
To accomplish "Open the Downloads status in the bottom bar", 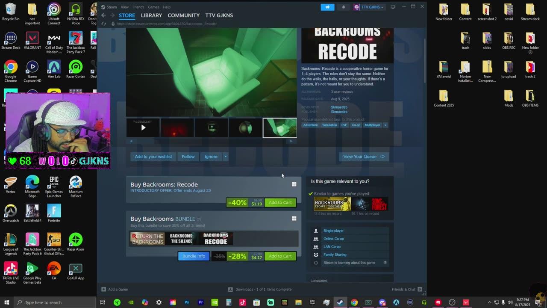I will click(x=260, y=290).
